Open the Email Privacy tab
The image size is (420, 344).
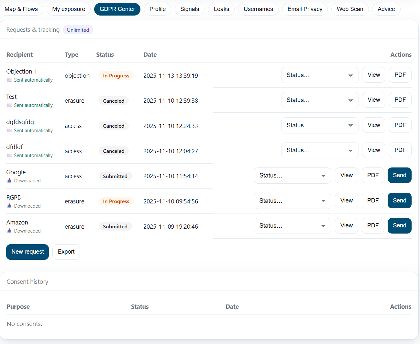(x=304, y=9)
